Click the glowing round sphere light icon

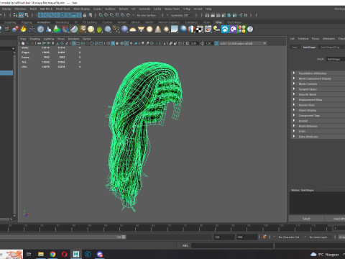click(x=149, y=29)
